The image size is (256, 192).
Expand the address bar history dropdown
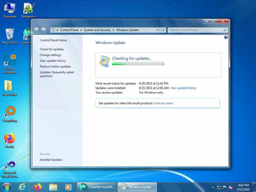tap(157, 30)
